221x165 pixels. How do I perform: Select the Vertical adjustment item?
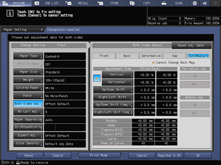click(118, 74)
